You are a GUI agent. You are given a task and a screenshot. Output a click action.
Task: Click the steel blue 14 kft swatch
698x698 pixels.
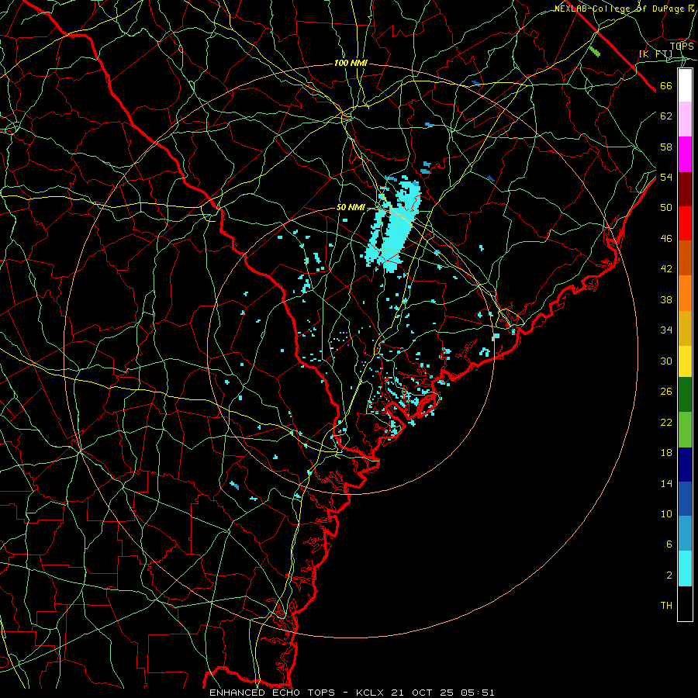coord(685,534)
